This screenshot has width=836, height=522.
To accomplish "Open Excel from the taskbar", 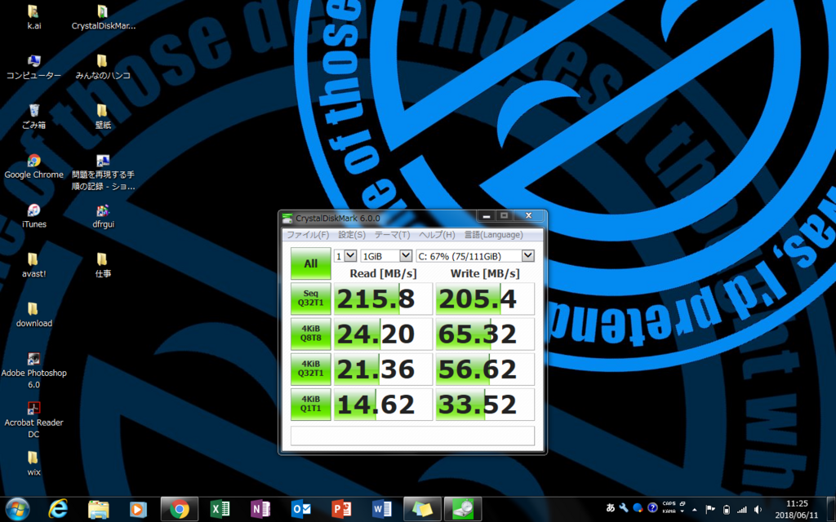I will point(220,509).
